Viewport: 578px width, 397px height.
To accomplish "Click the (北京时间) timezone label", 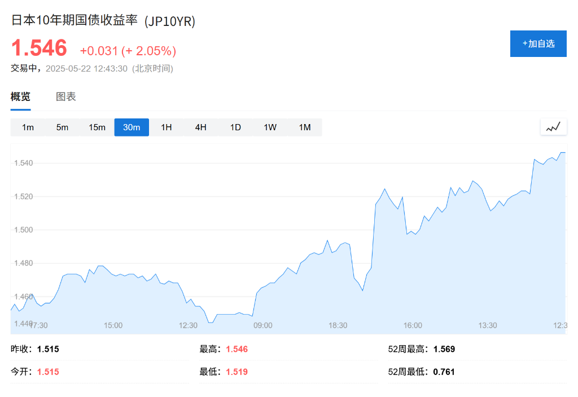I will click(x=152, y=69).
